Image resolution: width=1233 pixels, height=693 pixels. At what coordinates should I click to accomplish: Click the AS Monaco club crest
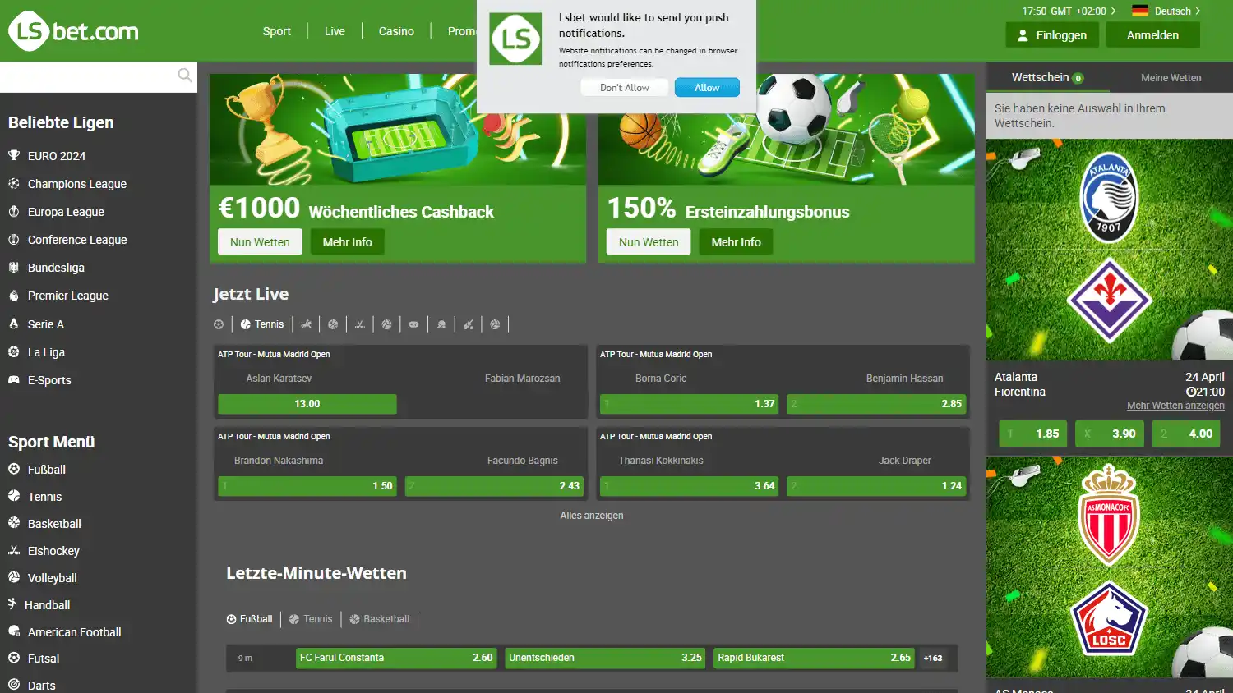[1109, 515]
